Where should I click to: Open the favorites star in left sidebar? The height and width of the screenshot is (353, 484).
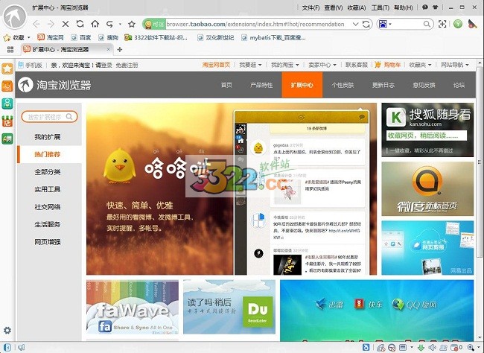pyautogui.click(x=7, y=69)
